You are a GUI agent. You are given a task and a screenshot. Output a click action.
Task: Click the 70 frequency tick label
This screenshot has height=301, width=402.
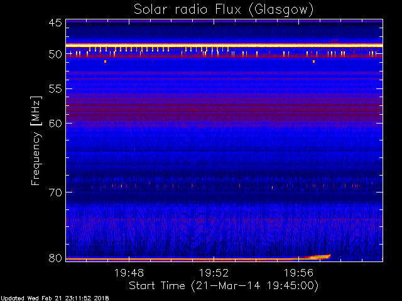click(x=55, y=193)
